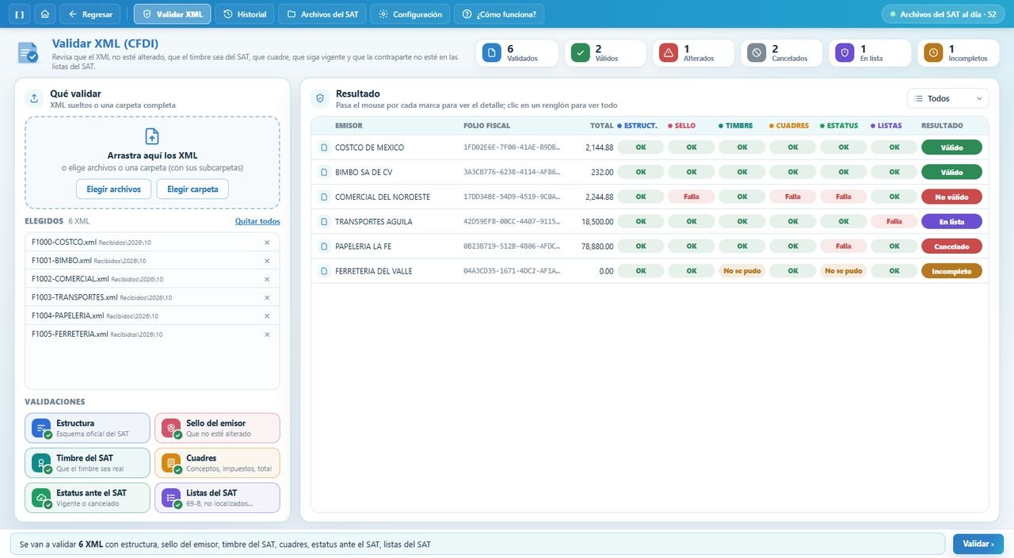The image size is (1014, 558).
Task: Click PAPELERIA LA FE row file icon
Action: [323, 247]
